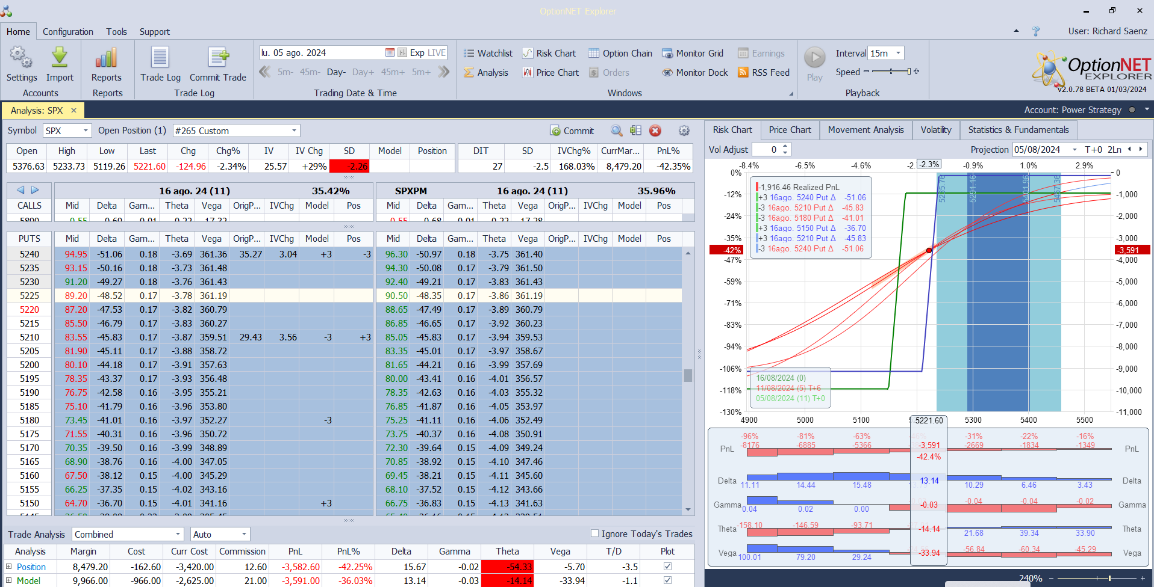Screen dimensions: 1154x587
Task: Switch to the Configuration ribbon tab
Action: pyautogui.click(x=68, y=31)
